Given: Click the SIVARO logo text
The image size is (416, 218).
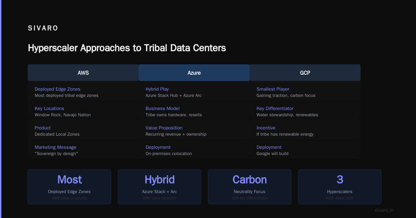Looking at the screenshot, I should pyautogui.click(x=43, y=28).
